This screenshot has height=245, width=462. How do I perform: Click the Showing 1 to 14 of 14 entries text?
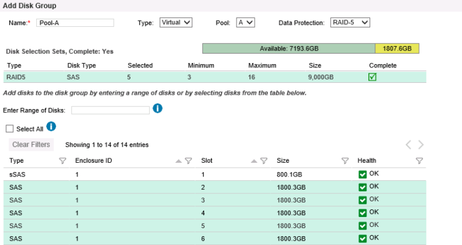point(107,145)
